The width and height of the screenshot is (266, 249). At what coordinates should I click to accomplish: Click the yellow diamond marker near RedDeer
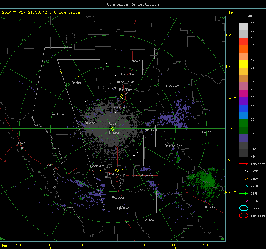pyautogui.click(x=121, y=96)
